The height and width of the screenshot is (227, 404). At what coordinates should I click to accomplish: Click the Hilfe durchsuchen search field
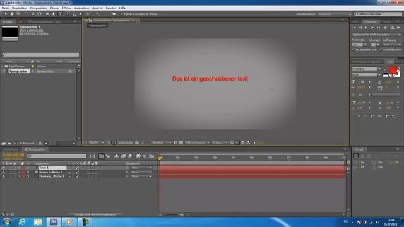coord(377,14)
